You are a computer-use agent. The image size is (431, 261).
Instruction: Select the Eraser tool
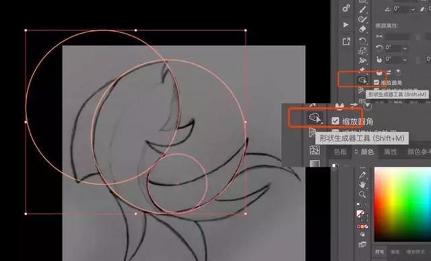click(362, 29)
